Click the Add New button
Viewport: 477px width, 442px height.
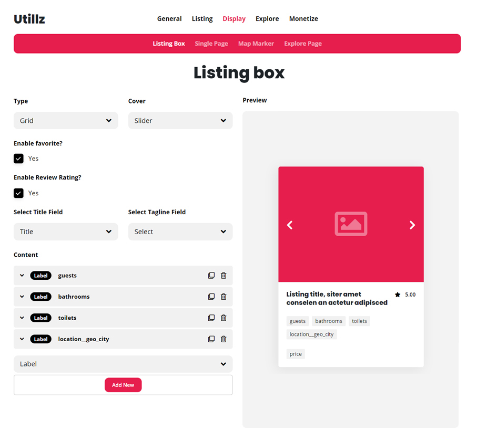pyautogui.click(x=123, y=385)
